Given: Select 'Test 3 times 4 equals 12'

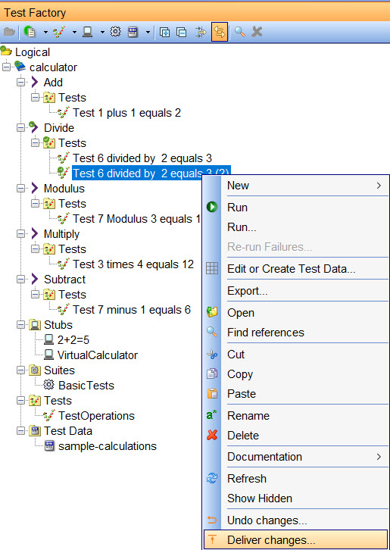Looking at the screenshot, I should pos(133,264).
